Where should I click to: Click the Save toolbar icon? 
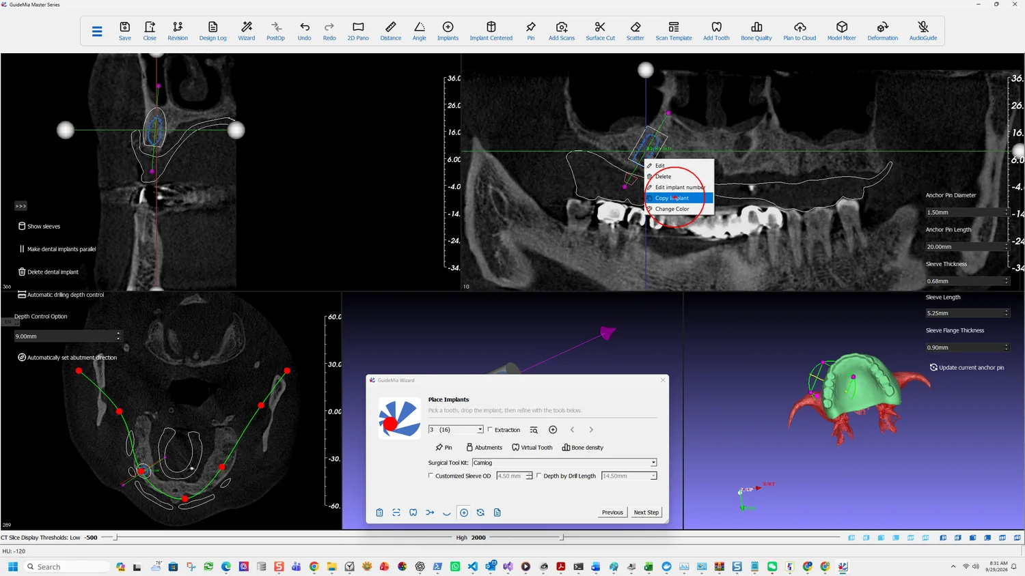coord(125,31)
